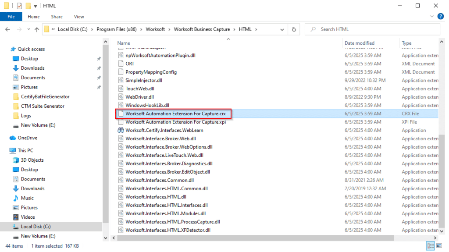Go up one folder level arrow
449x252 pixels.
(x=37, y=29)
